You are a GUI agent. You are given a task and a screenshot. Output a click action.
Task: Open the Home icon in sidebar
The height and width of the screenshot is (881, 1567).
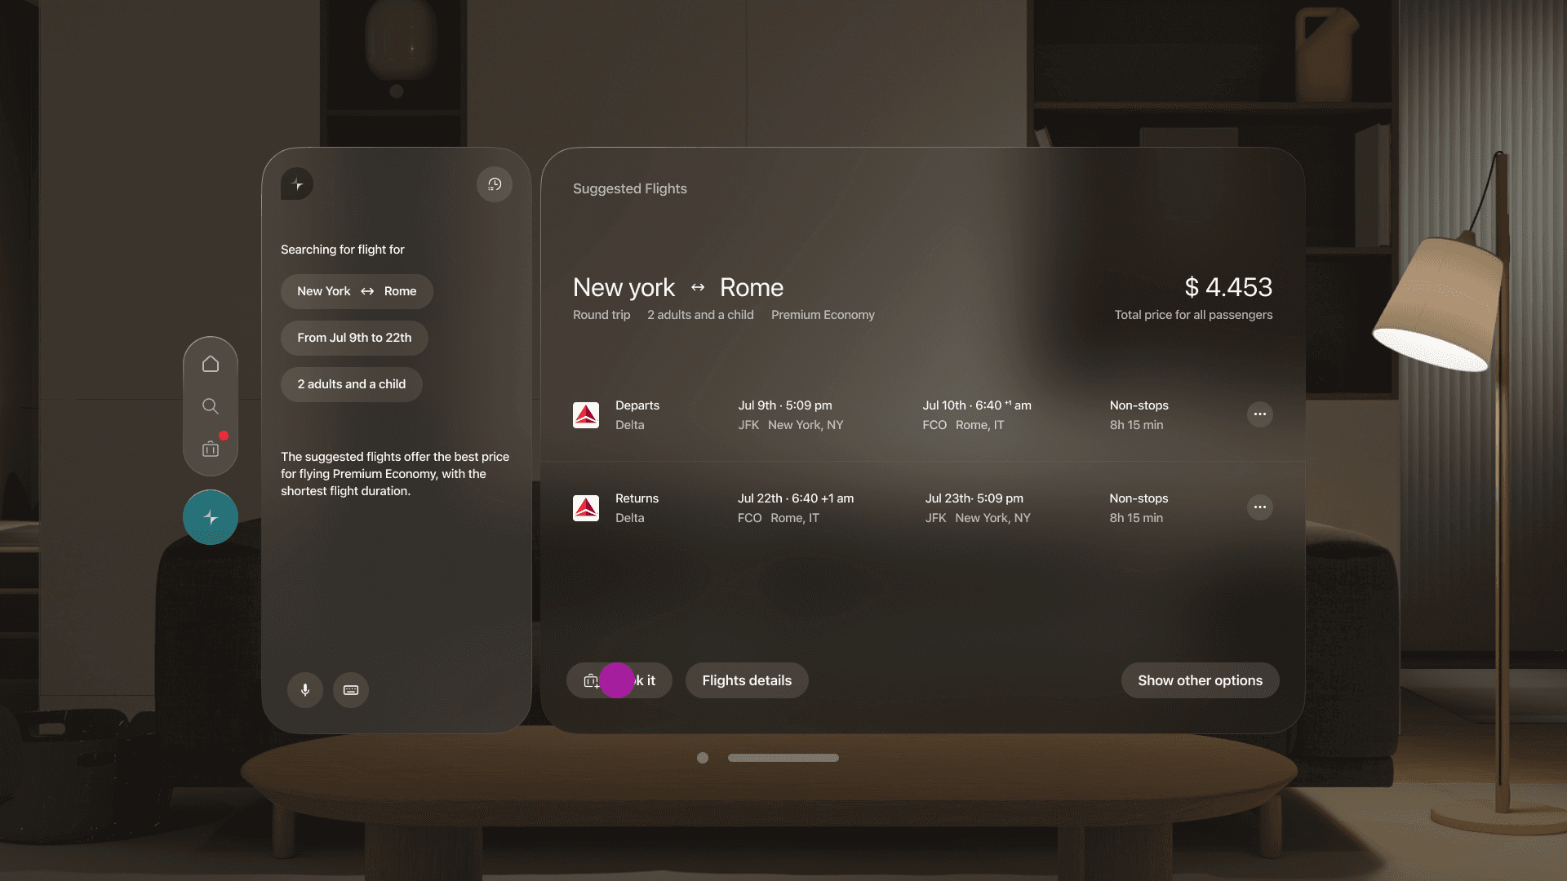[211, 364]
